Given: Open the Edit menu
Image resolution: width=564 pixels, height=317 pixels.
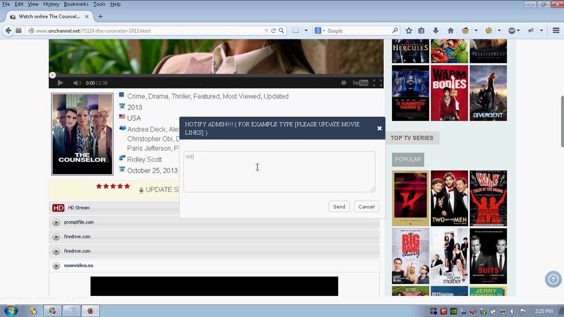Looking at the screenshot, I should tap(19, 4).
